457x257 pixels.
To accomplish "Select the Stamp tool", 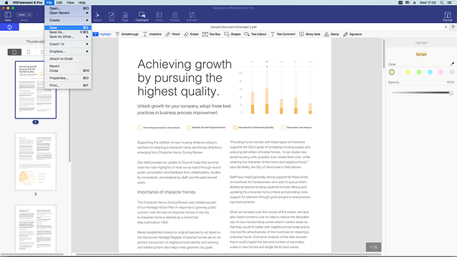I will point(331,34).
